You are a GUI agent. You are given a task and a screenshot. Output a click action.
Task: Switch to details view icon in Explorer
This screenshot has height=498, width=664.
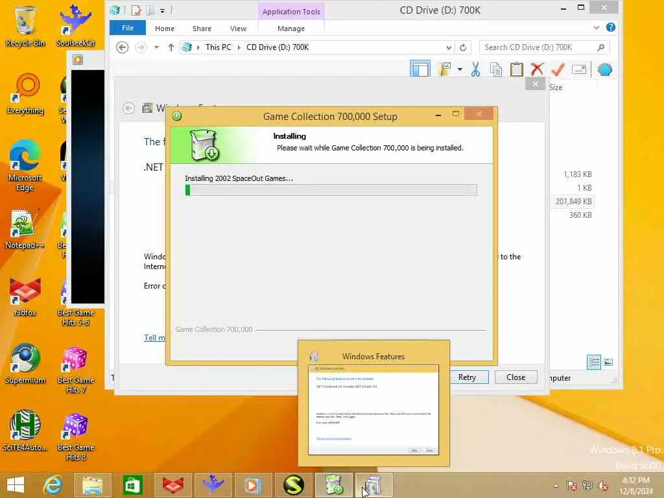point(594,362)
